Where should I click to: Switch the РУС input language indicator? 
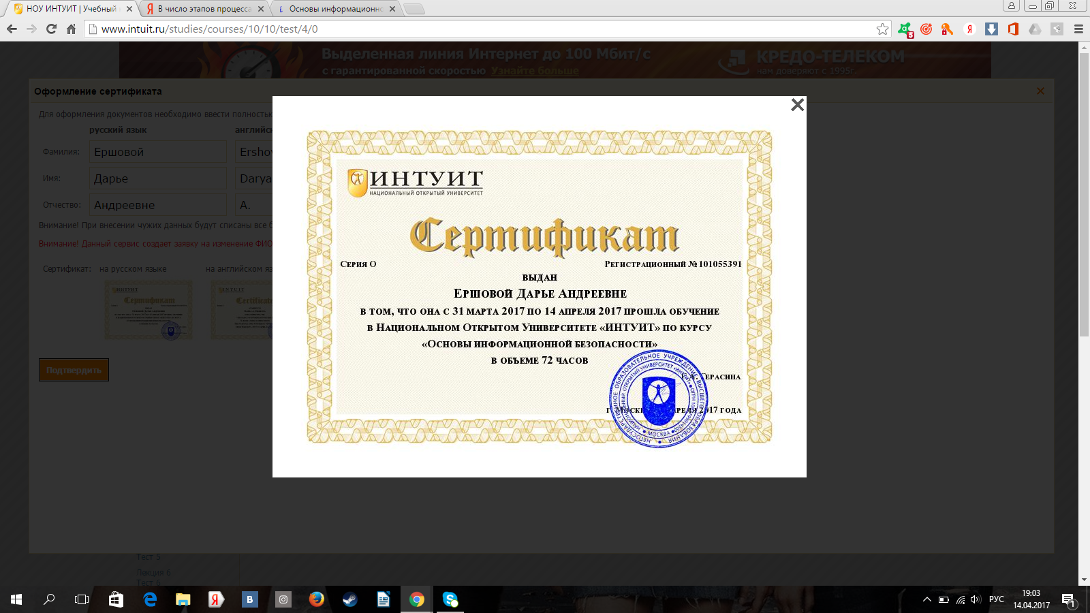click(997, 599)
